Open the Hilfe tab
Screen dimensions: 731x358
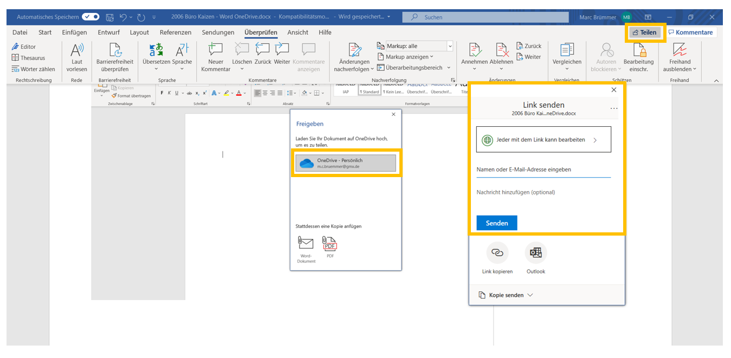pyautogui.click(x=325, y=32)
